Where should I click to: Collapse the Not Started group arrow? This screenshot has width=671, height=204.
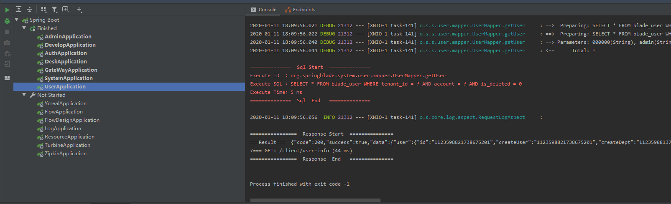pos(24,95)
